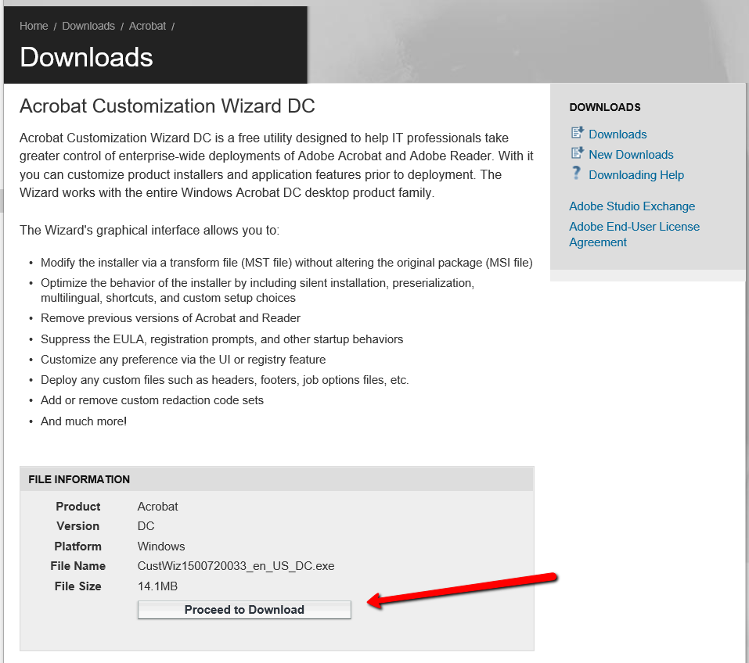This screenshot has height=663, width=749.
Task: Click the FILE INFORMATION section header
Action: tap(79, 479)
